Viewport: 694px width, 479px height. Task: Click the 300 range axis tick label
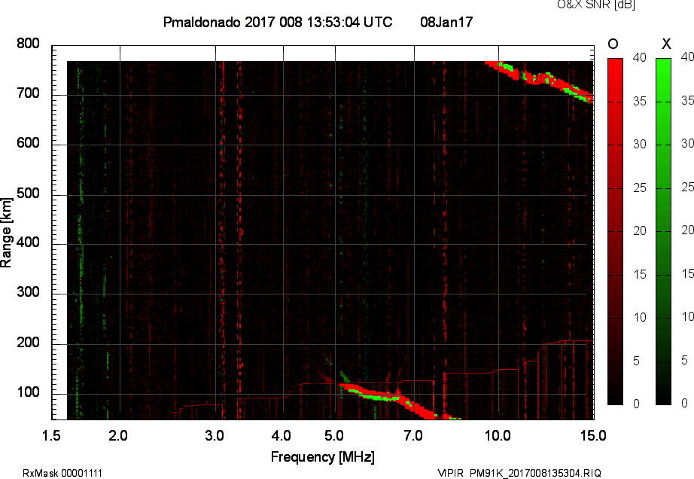(x=28, y=292)
